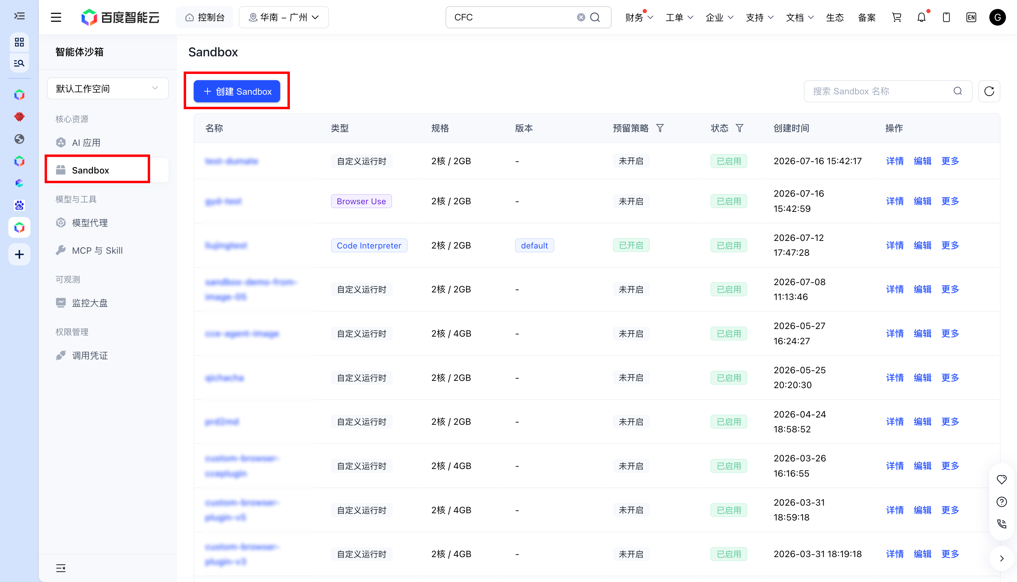1017x582 pixels.
Task: Click 编辑 for the 2026-07-16 15:42:17 row
Action: [x=922, y=161]
